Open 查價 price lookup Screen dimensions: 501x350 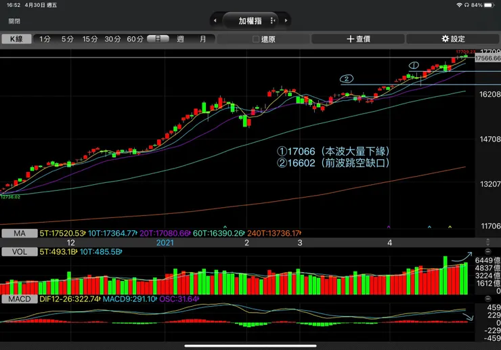click(358, 39)
